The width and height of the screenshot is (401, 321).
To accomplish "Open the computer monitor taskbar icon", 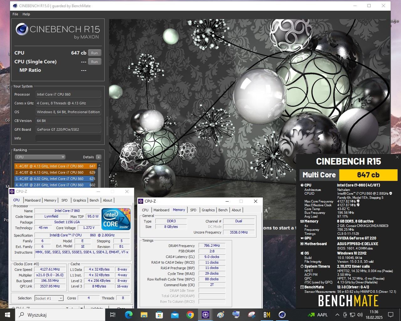I will point(236,315).
